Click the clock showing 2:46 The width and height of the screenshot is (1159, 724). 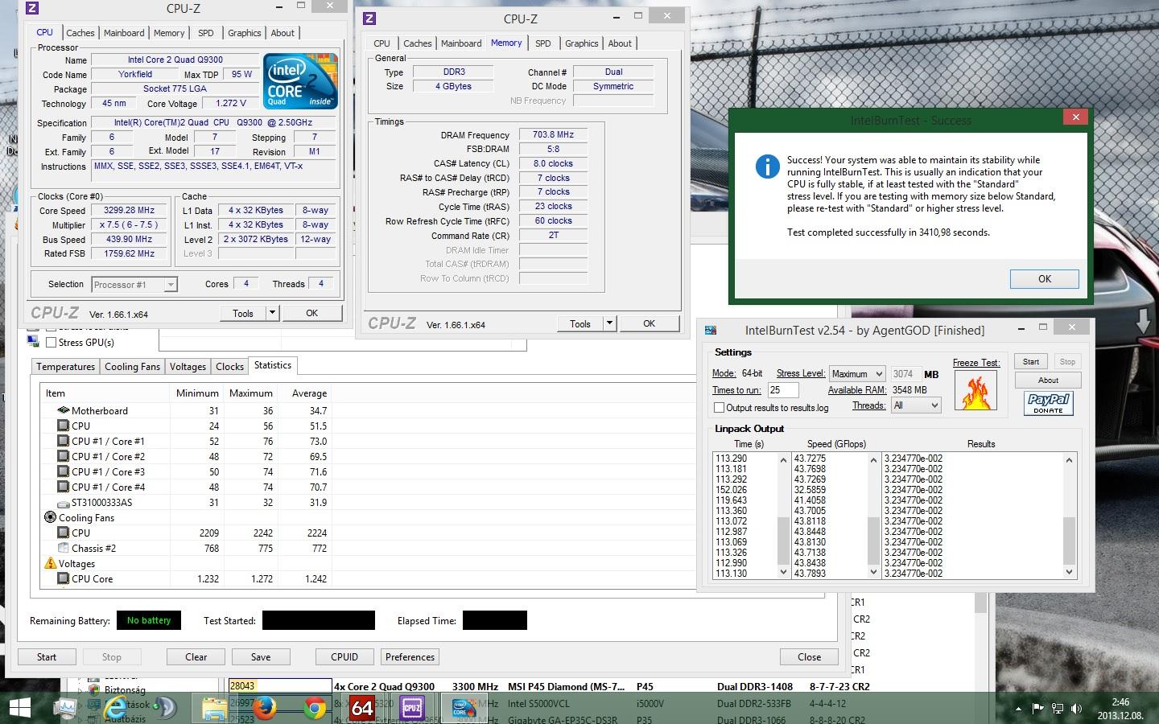pyautogui.click(x=1120, y=701)
